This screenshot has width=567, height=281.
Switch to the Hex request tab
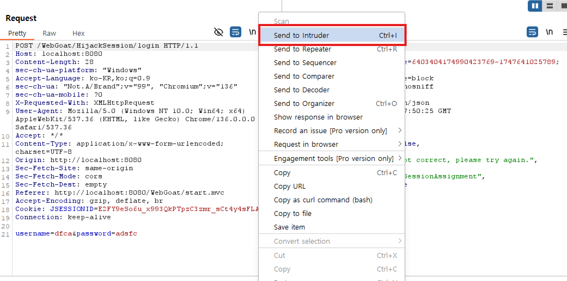(78, 33)
